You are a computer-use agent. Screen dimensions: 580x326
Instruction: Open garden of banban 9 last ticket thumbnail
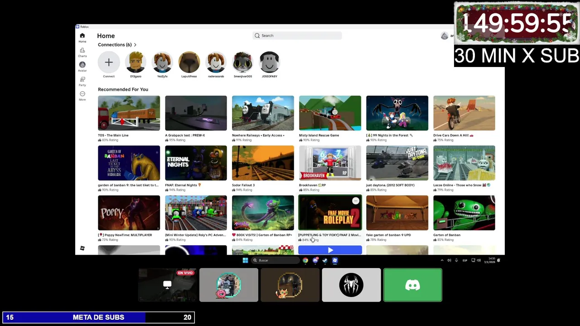click(129, 163)
